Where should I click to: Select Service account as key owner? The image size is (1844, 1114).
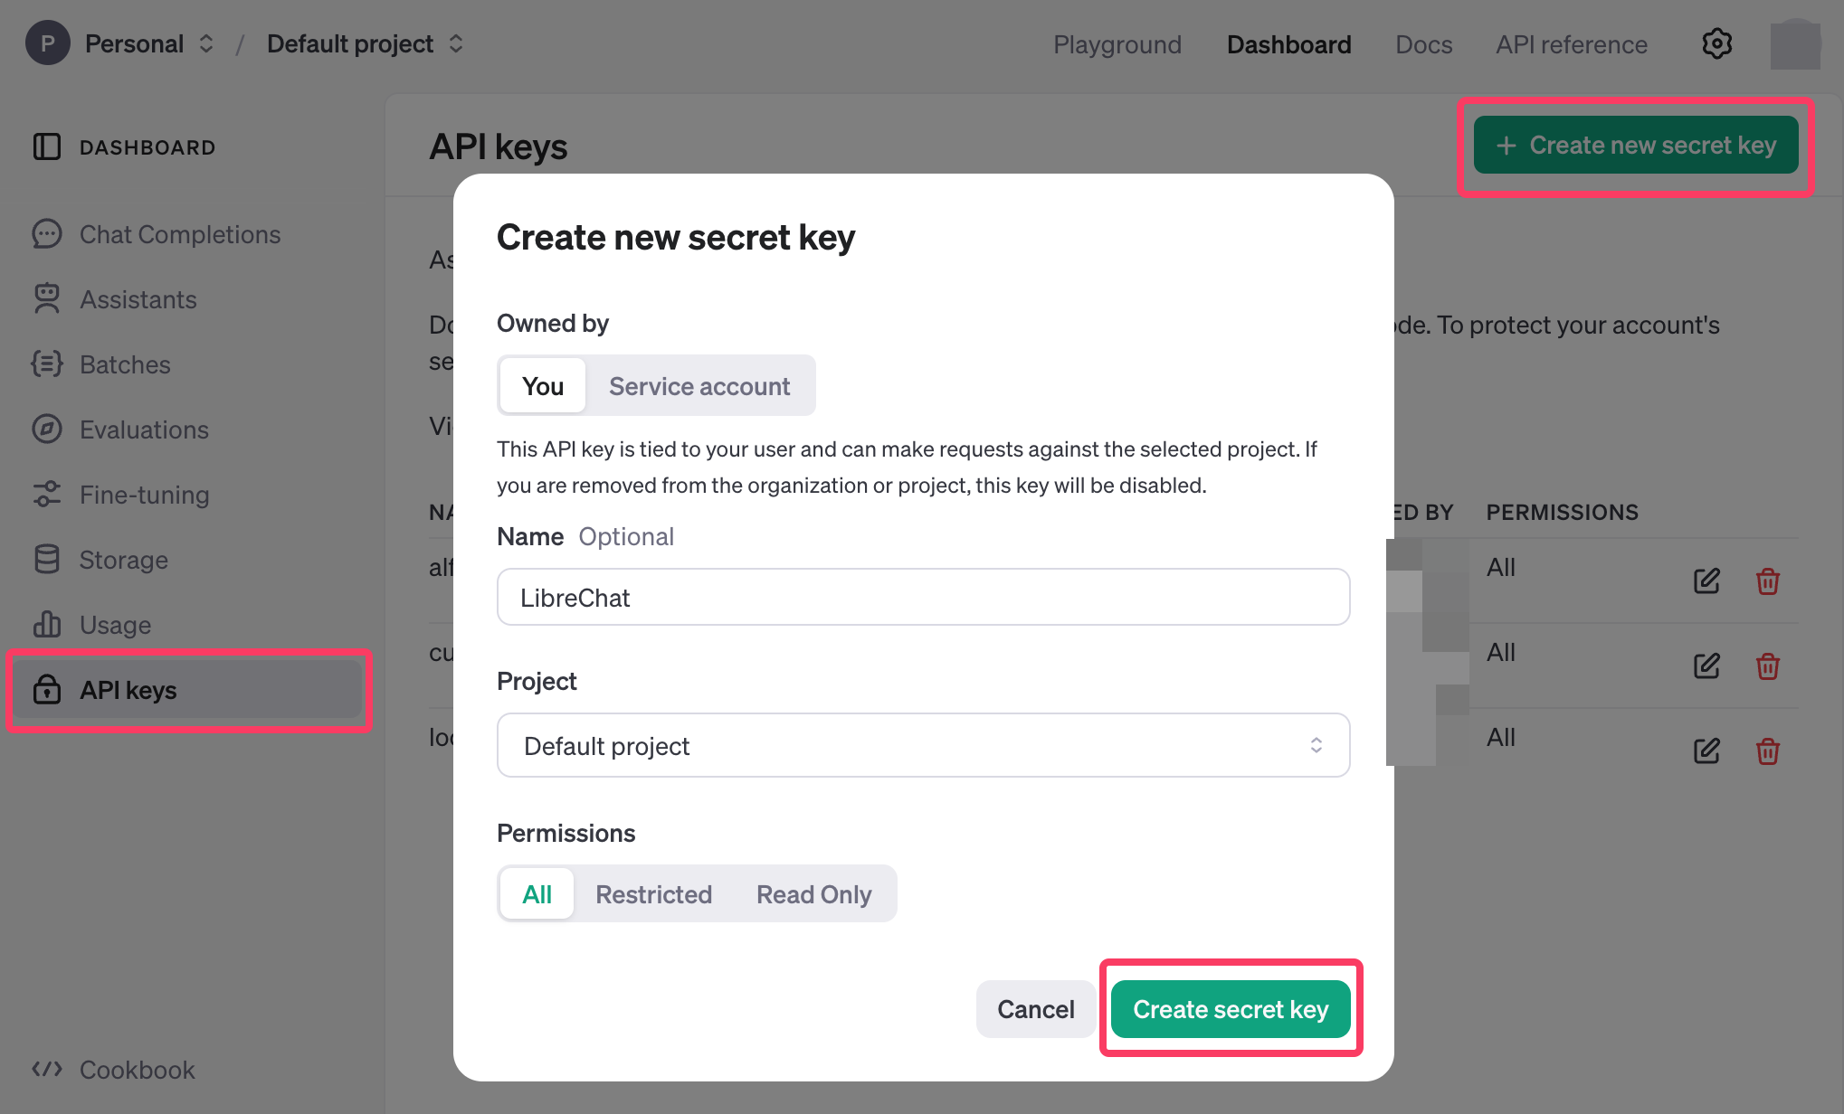(x=699, y=386)
